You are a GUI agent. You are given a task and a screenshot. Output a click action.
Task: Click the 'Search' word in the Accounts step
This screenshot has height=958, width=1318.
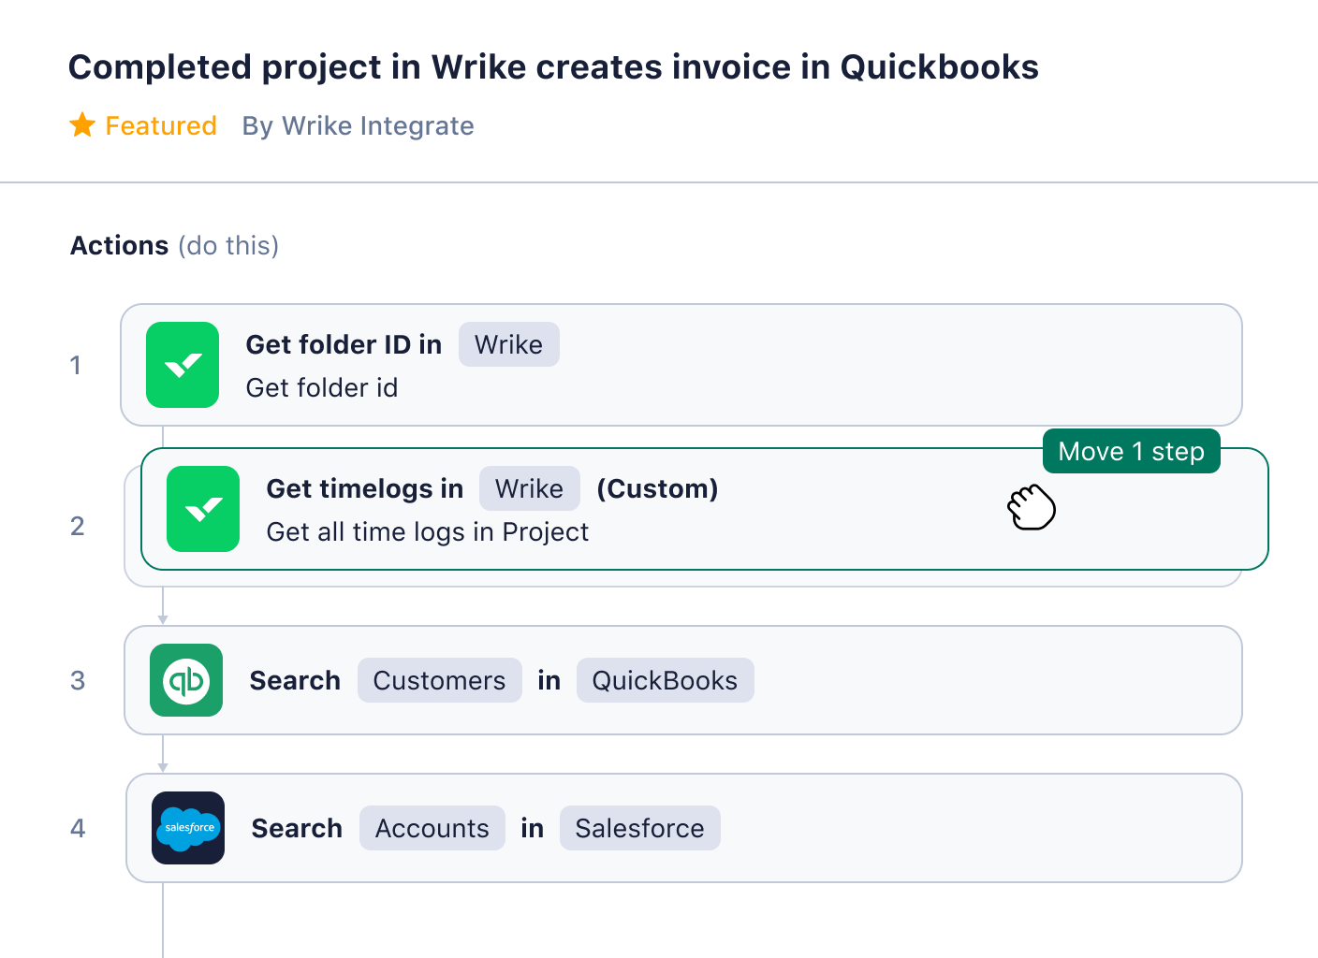tap(297, 828)
